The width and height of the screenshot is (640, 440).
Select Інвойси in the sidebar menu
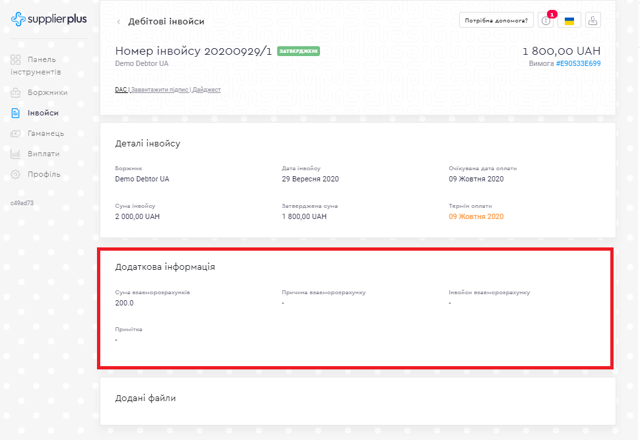point(43,113)
